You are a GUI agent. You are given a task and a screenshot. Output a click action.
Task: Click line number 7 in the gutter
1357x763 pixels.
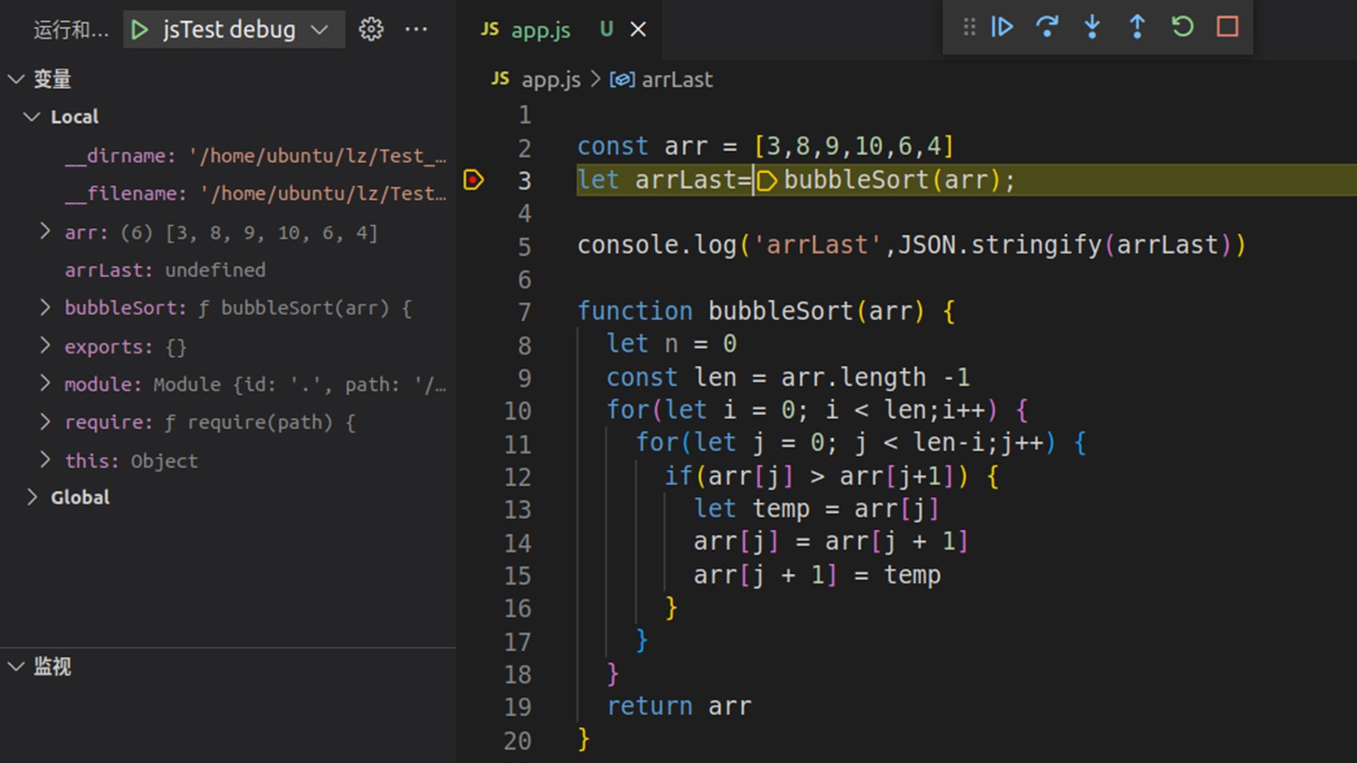[524, 312]
